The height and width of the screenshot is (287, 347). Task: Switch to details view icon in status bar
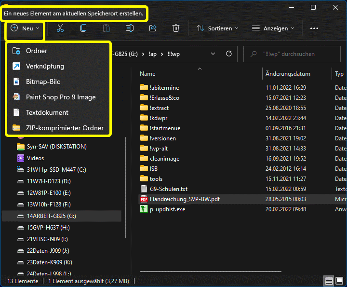pyautogui.click(x=329, y=281)
